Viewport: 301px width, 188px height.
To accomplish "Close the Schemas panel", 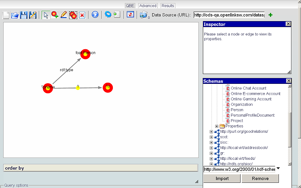I will tap(289, 81).
